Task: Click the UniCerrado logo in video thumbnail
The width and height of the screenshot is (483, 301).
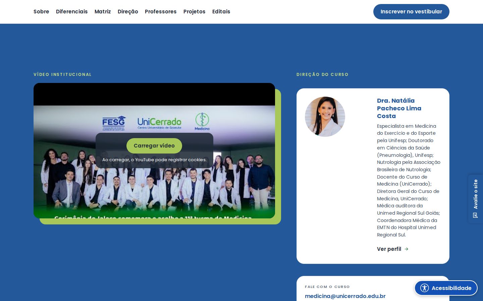Action: click(x=159, y=123)
